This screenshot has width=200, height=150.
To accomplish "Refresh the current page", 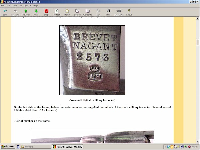I will pos(57,12).
